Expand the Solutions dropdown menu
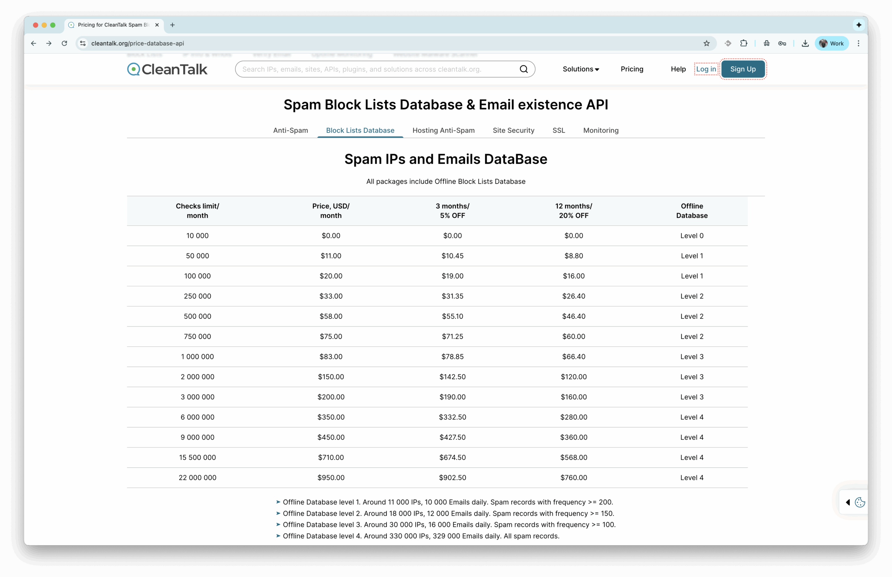The width and height of the screenshot is (892, 577). 580,69
